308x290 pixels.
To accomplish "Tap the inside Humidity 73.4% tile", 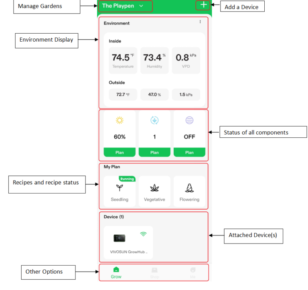I will [154, 60].
